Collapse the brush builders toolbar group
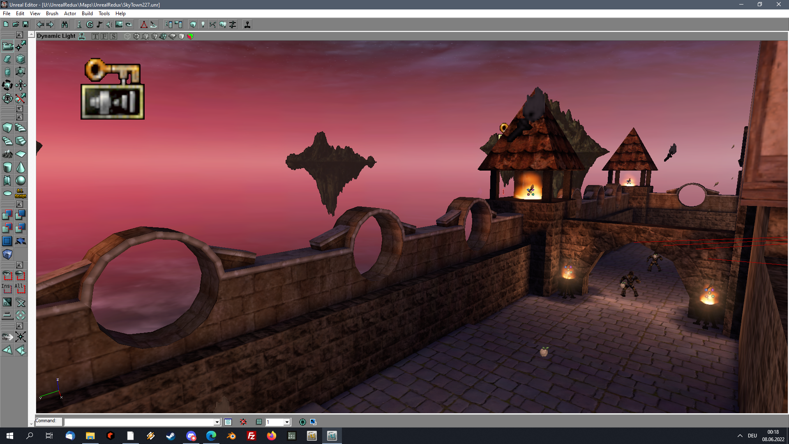Screen dimensions: 789x444 [x=19, y=117]
